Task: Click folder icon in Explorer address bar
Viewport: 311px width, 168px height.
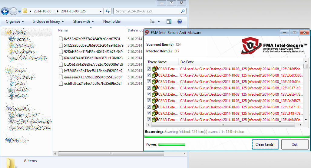Action: [x=25, y=11]
